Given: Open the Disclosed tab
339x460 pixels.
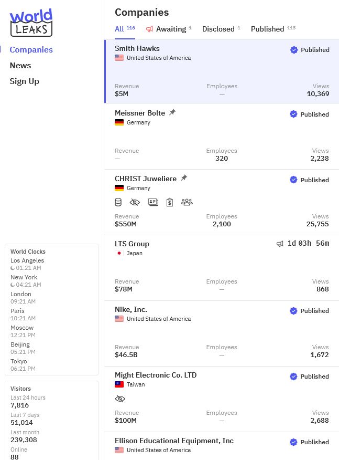Looking at the screenshot, I should point(218,29).
